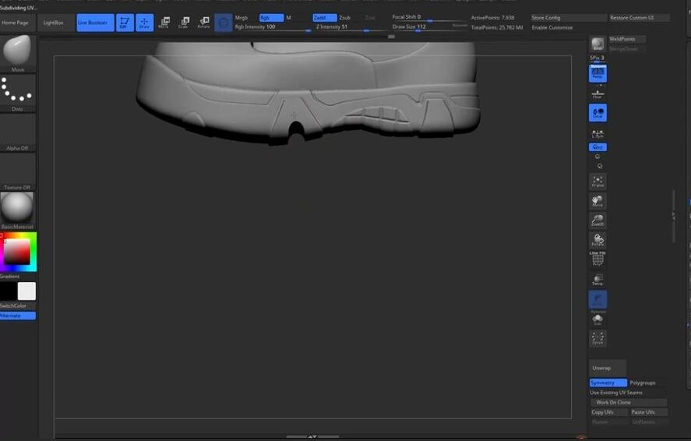Screen dimensions: 691x441
Task: Click Enable Customize
Action: click(552, 27)
